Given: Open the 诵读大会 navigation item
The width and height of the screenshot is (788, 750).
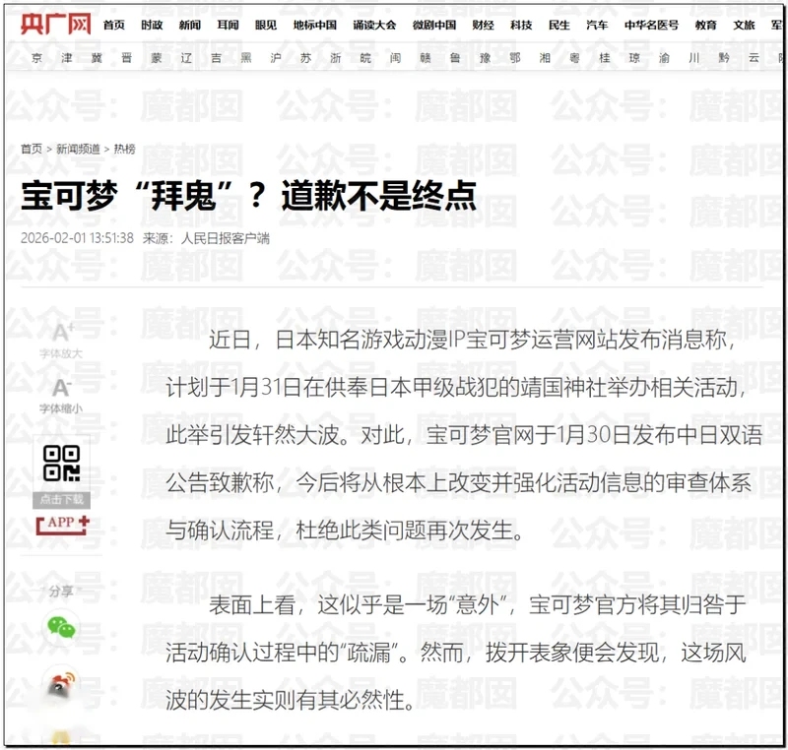Looking at the screenshot, I should tap(374, 26).
